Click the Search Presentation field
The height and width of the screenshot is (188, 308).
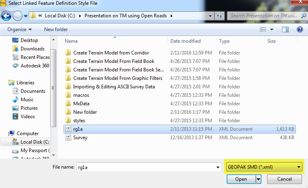point(264,16)
